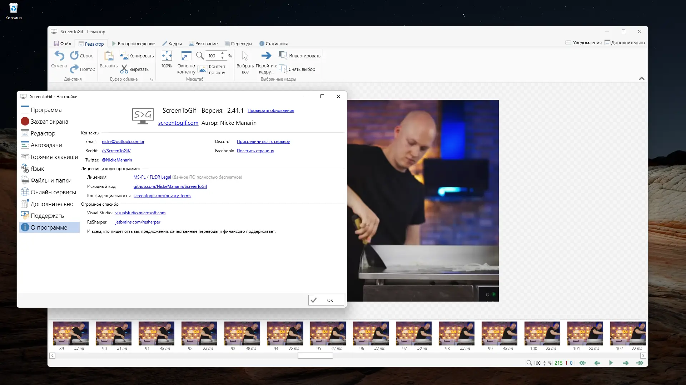Viewport: 686px width, 385px height.
Task: Jump to the last frame arrow
Action: click(x=640, y=363)
